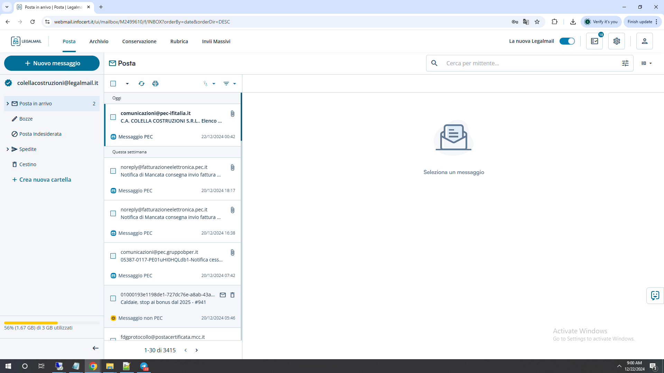This screenshot has width=664, height=373.
Task: Open the chat assistant widget icon
Action: [655, 296]
